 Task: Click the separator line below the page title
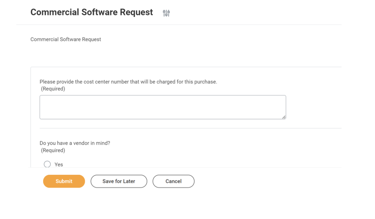[x=178, y=24]
